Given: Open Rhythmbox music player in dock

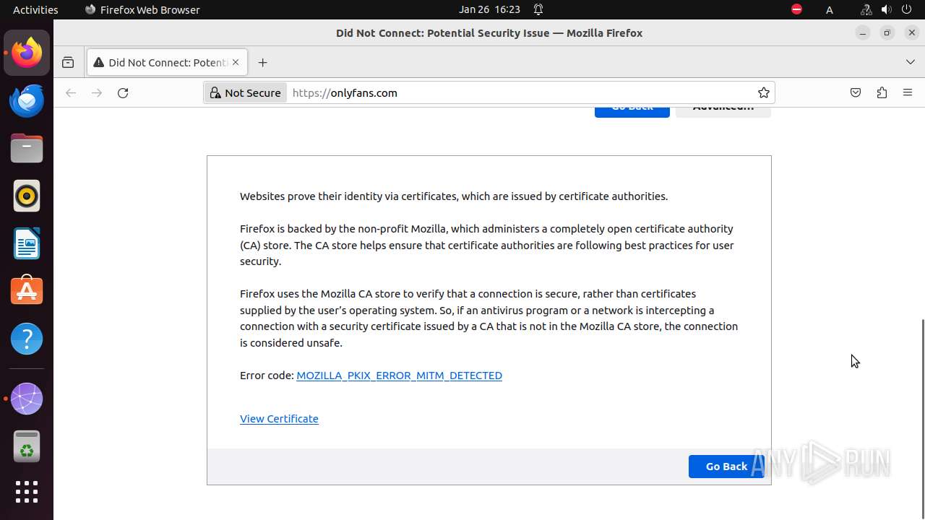Looking at the screenshot, I should pyautogui.click(x=27, y=196).
